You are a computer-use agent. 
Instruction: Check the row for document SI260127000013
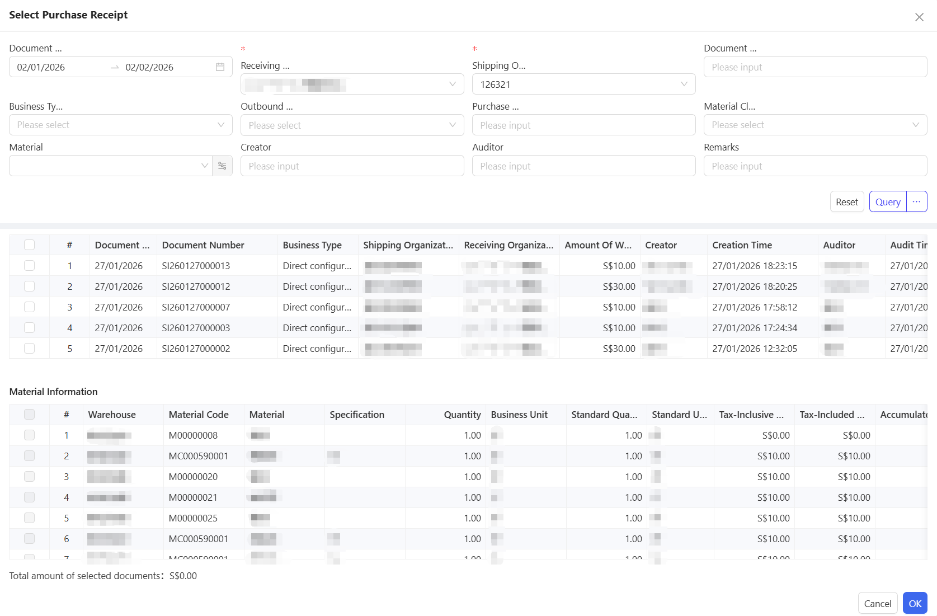[x=30, y=266]
